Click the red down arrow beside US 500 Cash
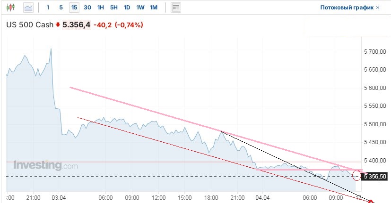This screenshot has width=391, height=203. (58, 25)
